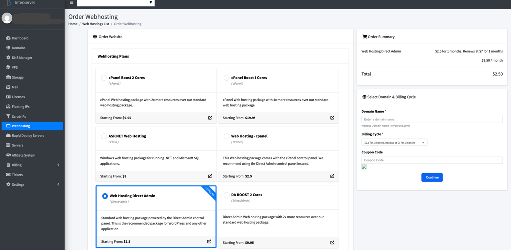Click the Coupon Code input field
Viewport: 511px width, 250px height.
pyautogui.click(x=432, y=160)
